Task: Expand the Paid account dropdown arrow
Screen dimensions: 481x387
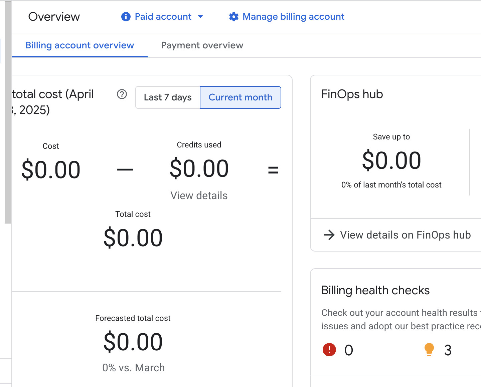Action: click(200, 17)
